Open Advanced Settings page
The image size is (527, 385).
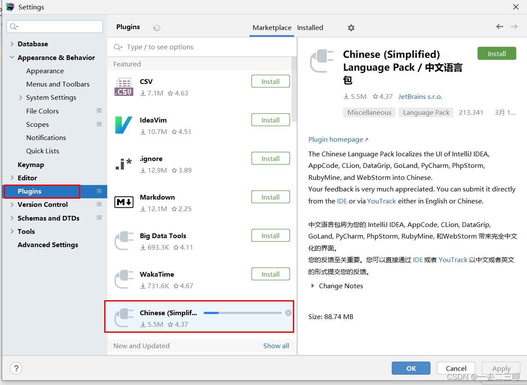[48, 245]
